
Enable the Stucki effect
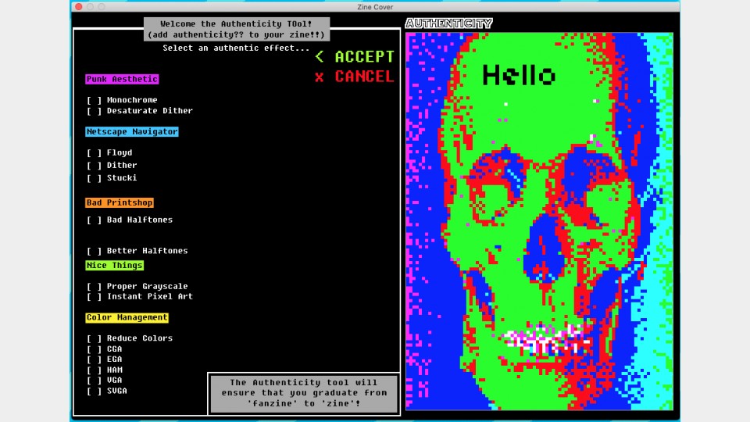pyautogui.click(x=95, y=178)
